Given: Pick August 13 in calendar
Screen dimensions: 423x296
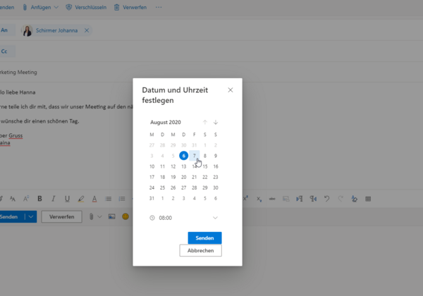Looking at the screenshot, I should (x=184, y=166).
